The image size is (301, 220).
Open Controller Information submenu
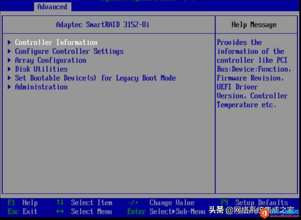(56, 42)
